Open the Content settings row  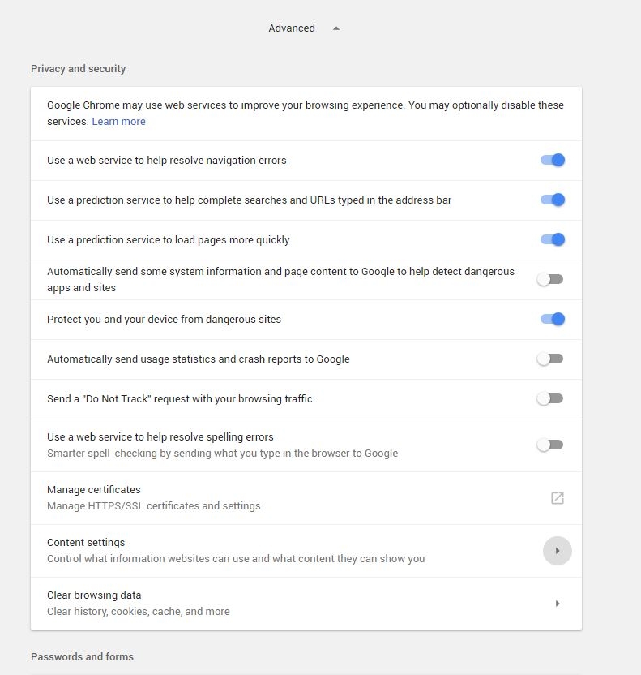[x=306, y=551]
